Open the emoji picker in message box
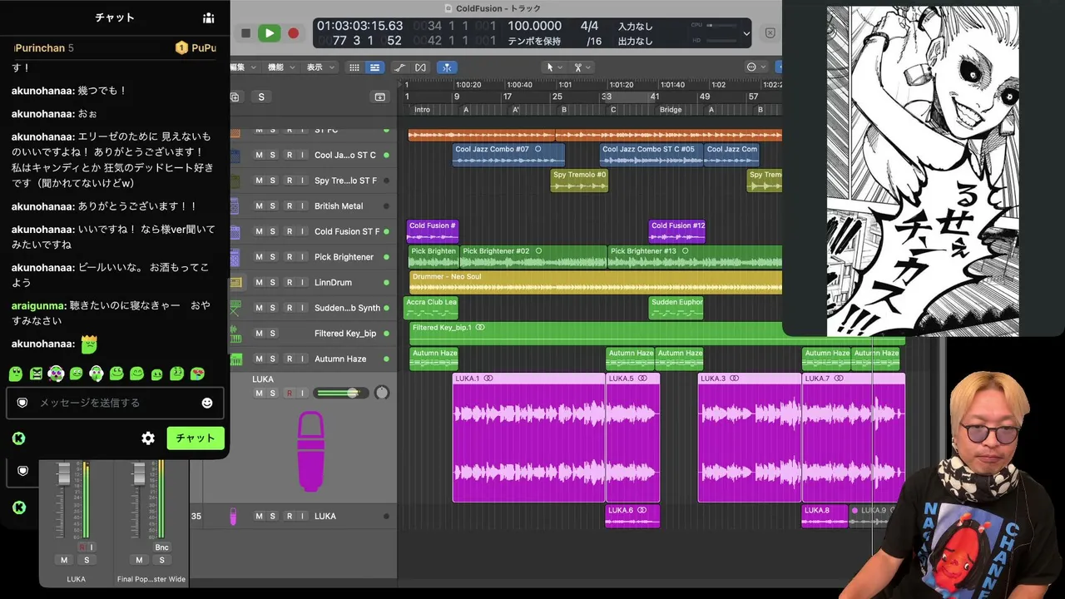 click(x=207, y=403)
